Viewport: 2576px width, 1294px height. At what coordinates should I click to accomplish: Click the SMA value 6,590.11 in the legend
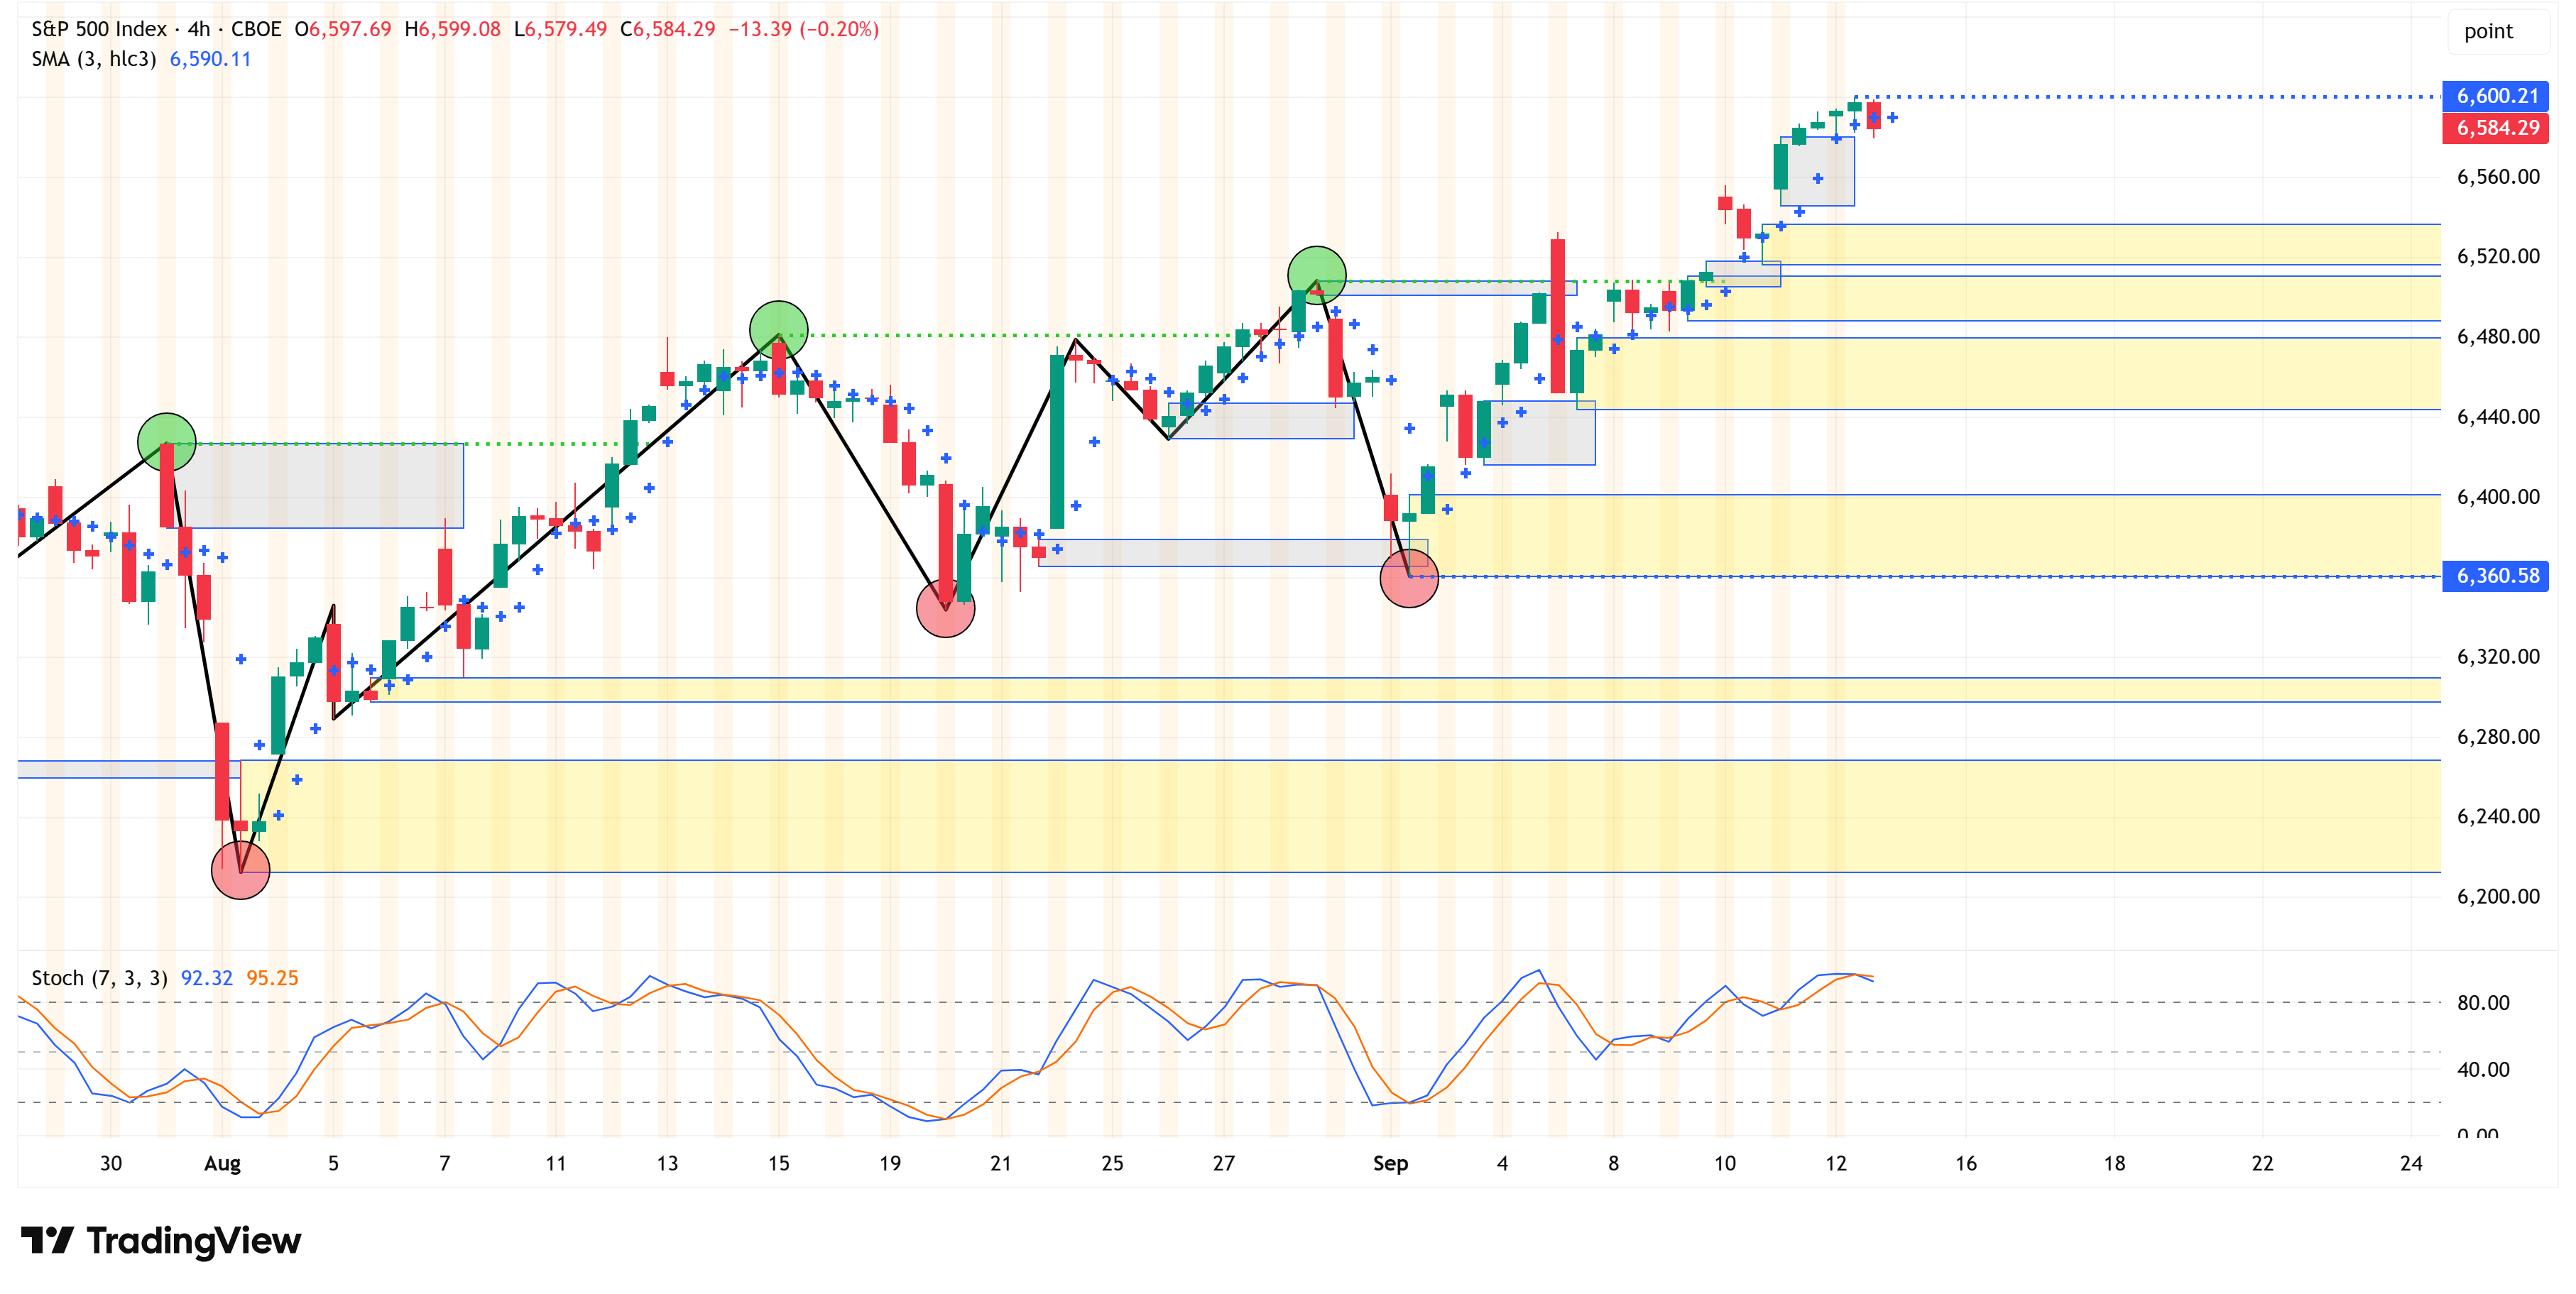pos(210,59)
